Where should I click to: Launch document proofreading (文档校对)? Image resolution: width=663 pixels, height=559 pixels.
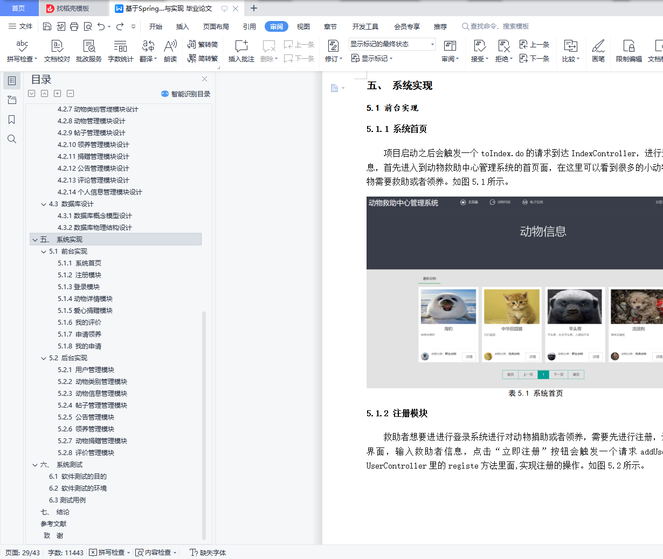pyautogui.click(x=57, y=51)
